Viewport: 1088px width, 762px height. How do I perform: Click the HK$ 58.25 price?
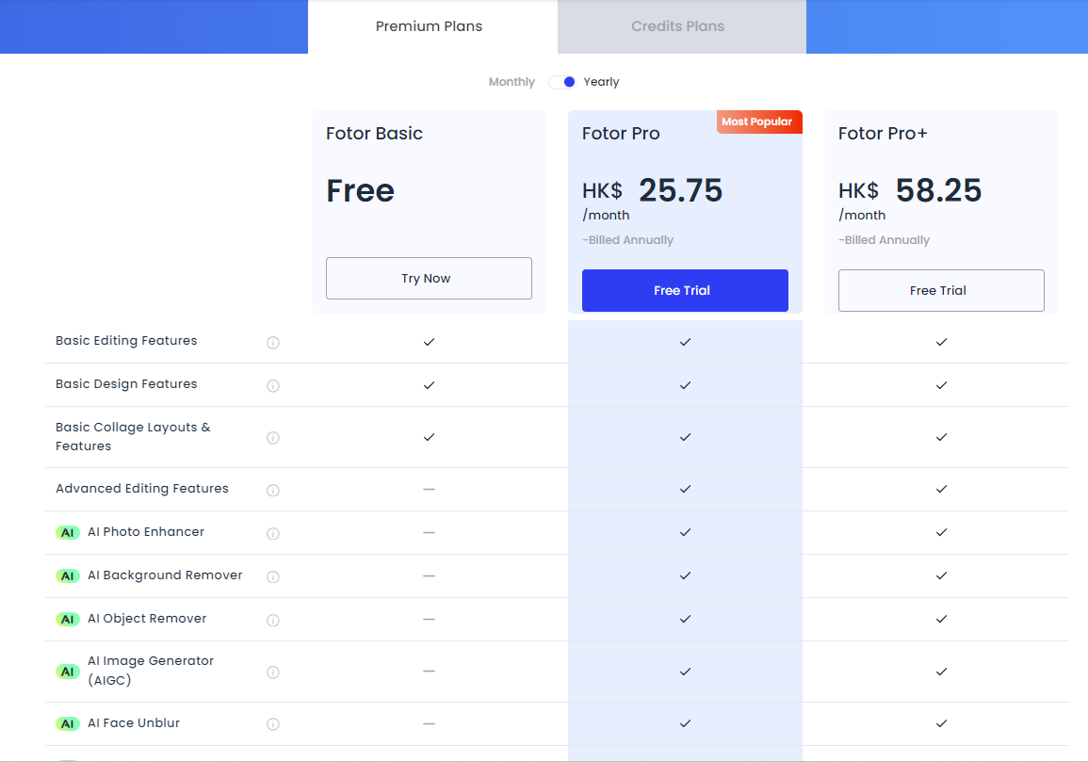click(x=910, y=190)
